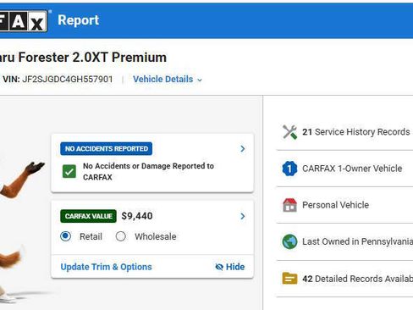413x310 pixels.
Task: Click the VIN number JF2SJGDC4GH557901
Action: (68, 80)
